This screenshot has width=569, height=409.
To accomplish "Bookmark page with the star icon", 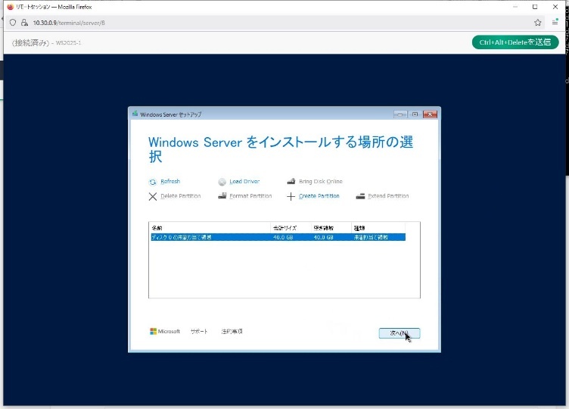I will (x=538, y=23).
